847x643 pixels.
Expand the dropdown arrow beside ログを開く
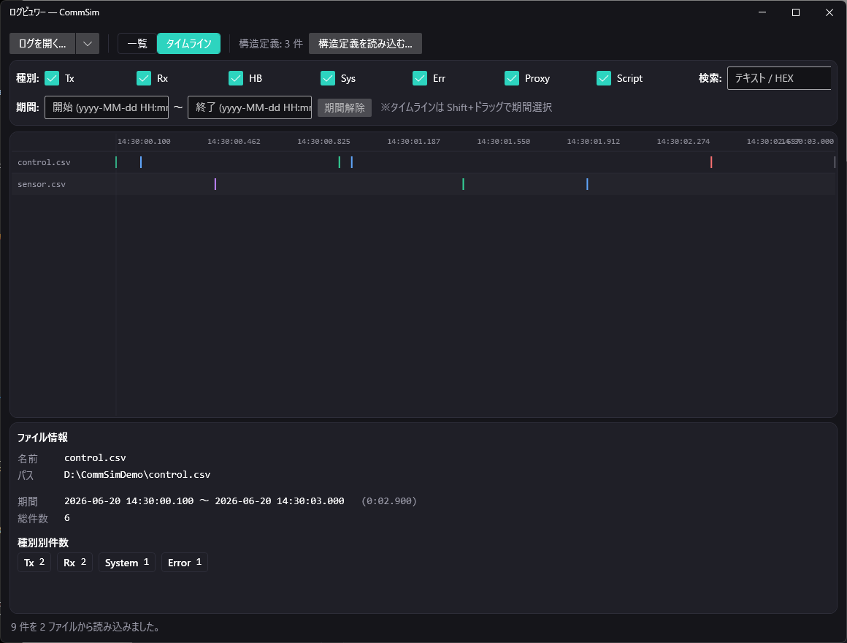coord(88,44)
